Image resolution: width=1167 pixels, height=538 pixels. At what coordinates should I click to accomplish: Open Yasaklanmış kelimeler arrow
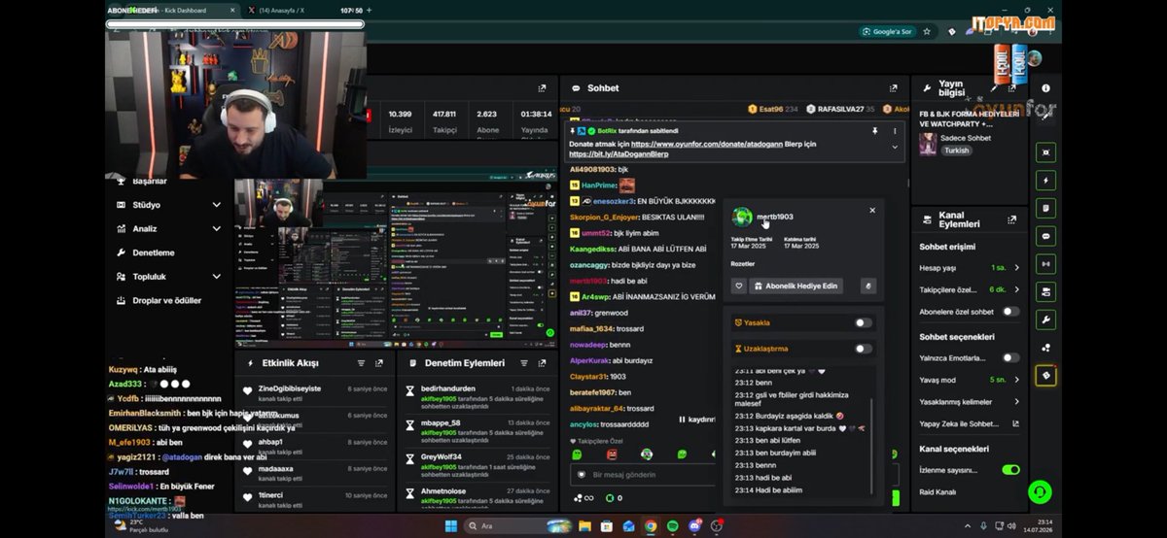pos(1017,402)
